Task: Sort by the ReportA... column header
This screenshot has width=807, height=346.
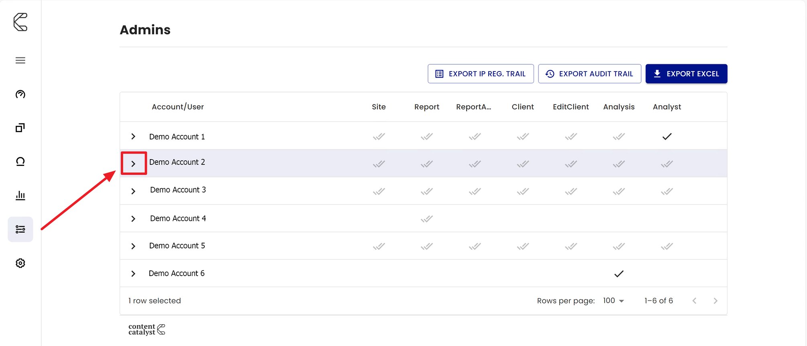Action: click(x=474, y=107)
